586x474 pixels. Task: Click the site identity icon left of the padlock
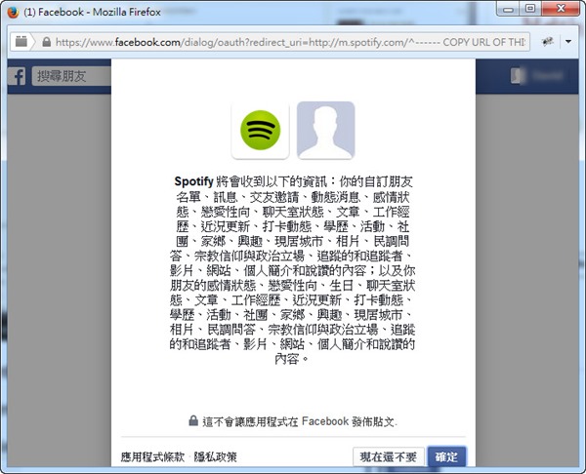(x=21, y=41)
